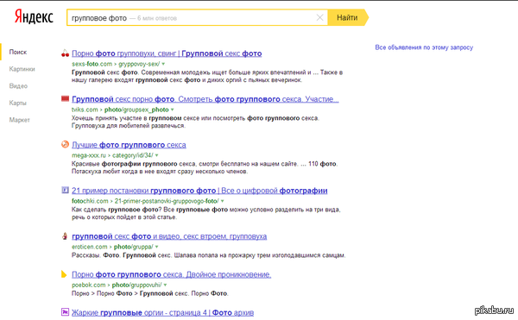Switch to the Картинки section
The width and height of the screenshot is (518, 320).
(22, 69)
